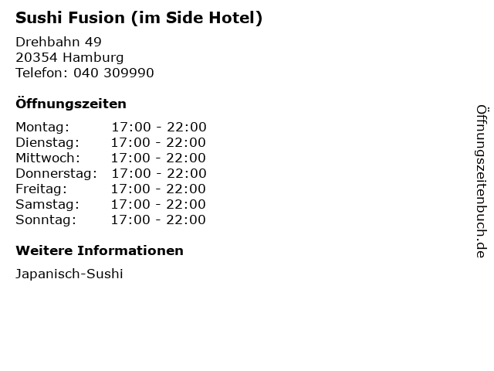The image size is (494, 371).
Task: Click the Donnerstag 17:00 - 22:00 hours
Action: tap(158, 173)
